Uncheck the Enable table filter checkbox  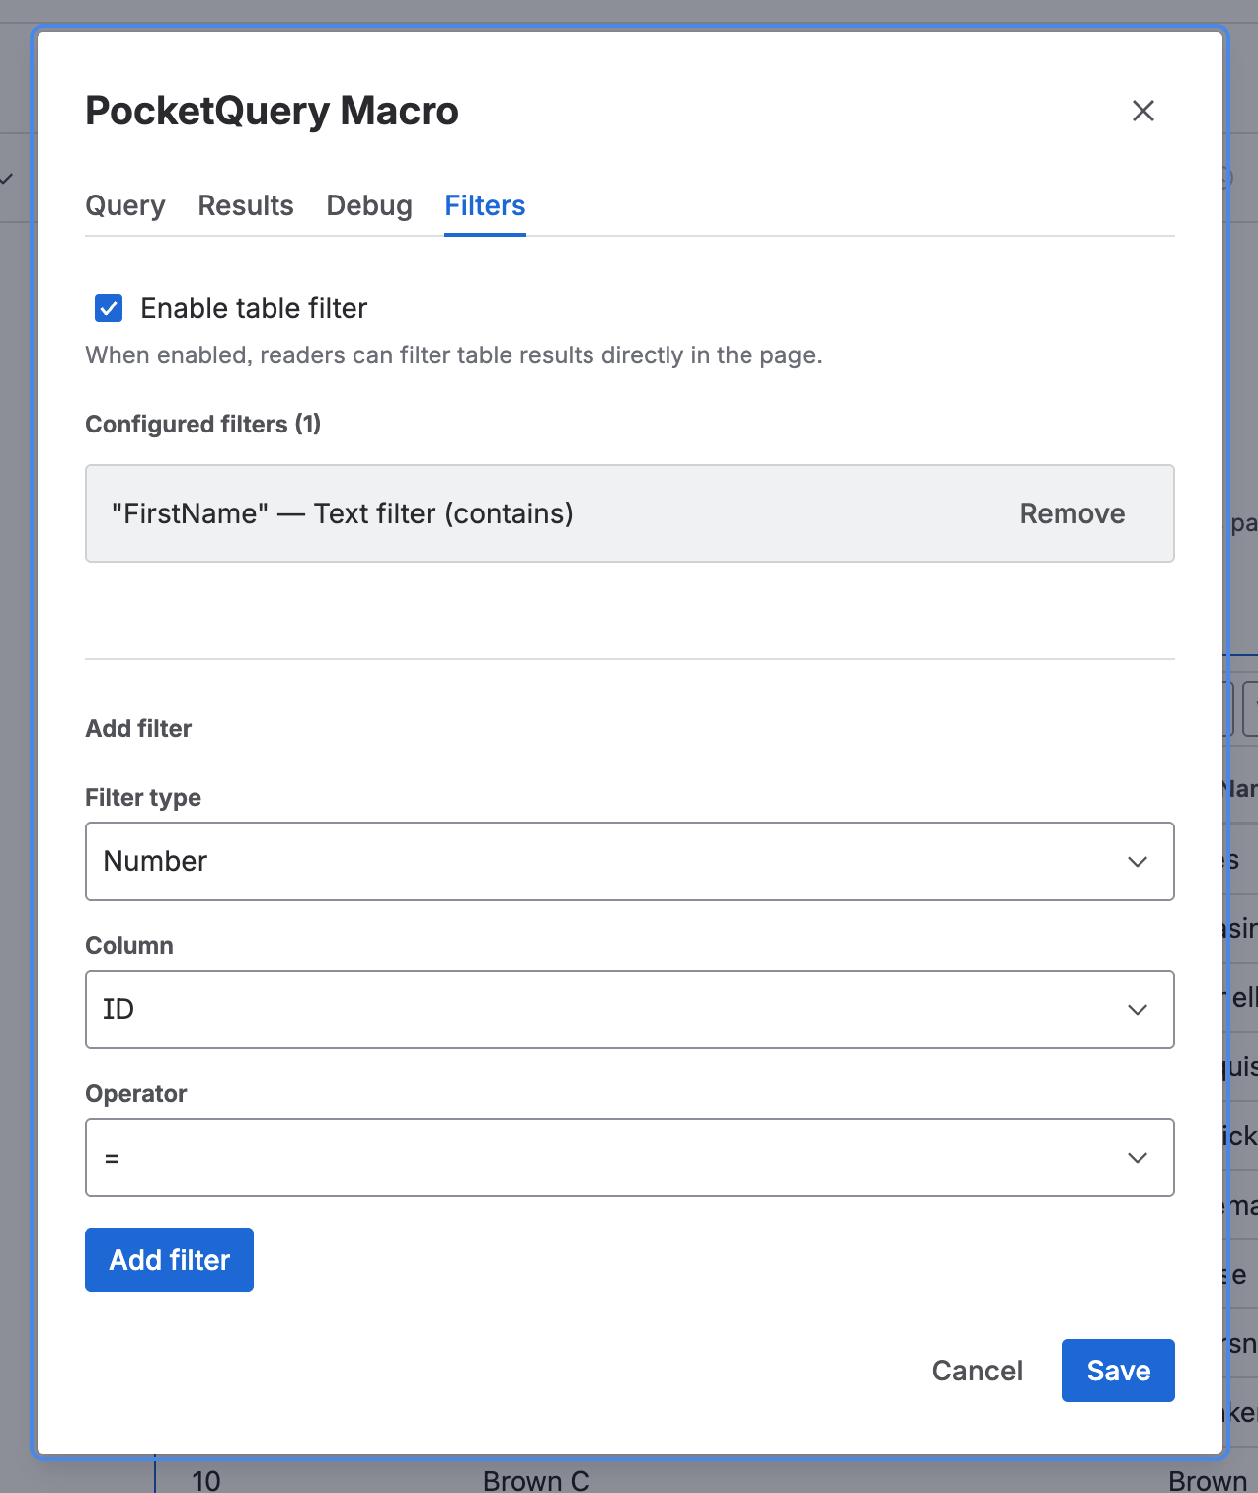click(109, 308)
